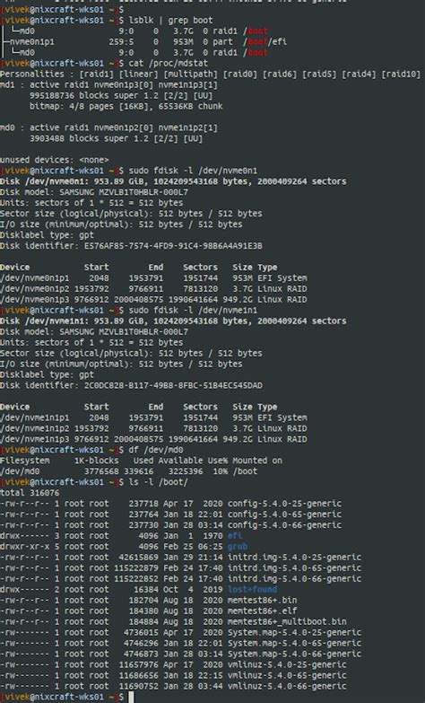Select file name System.map-5.4.0-25-generic
425x703 pixels.
click(x=294, y=633)
